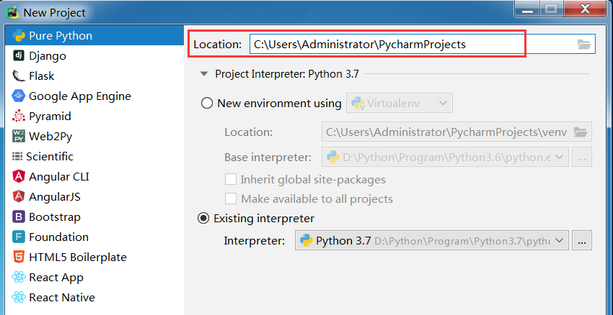Click the React App atom icon
The height and width of the screenshot is (315, 613).
pyautogui.click(x=18, y=277)
